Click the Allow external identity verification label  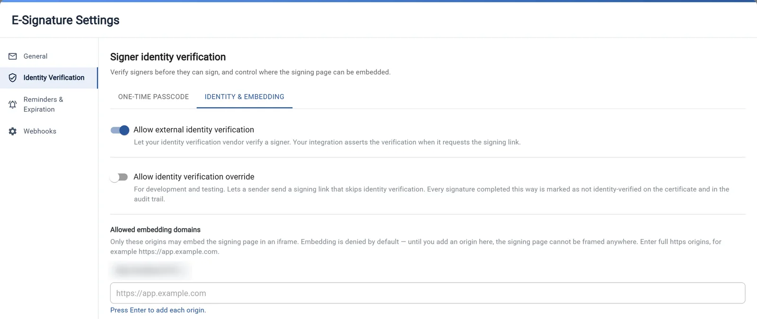pyautogui.click(x=194, y=129)
